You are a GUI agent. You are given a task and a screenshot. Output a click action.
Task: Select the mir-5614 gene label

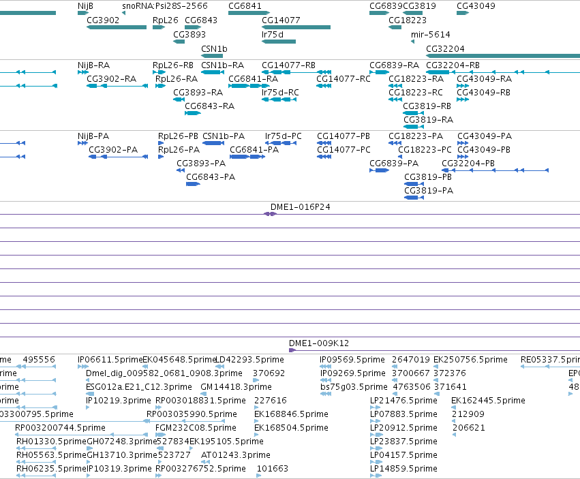click(431, 35)
